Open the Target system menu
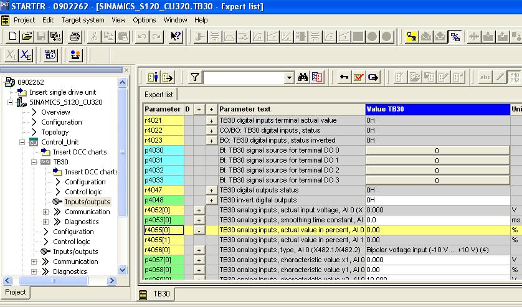Screen dimensions: 522x307 83,20
